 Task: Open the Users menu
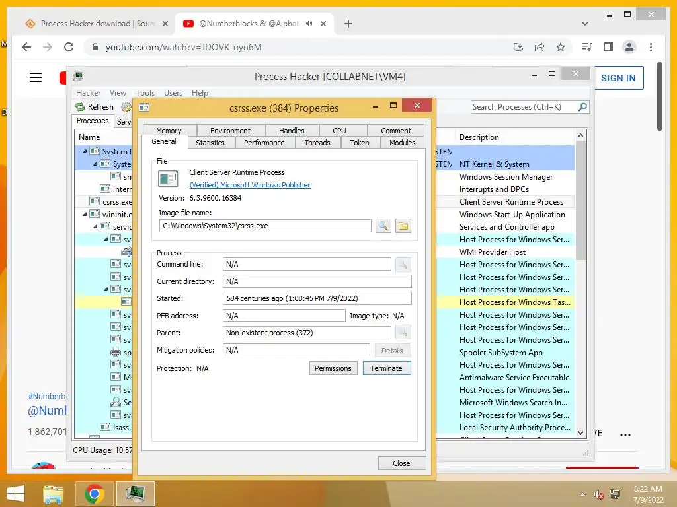pyautogui.click(x=173, y=92)
